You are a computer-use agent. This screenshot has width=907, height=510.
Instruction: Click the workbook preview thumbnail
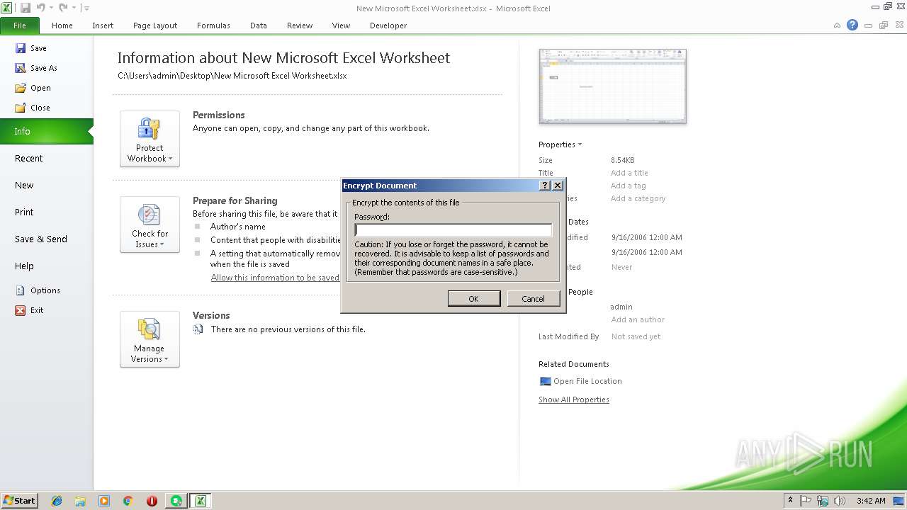pyautogui.click(x=612, y=86)
